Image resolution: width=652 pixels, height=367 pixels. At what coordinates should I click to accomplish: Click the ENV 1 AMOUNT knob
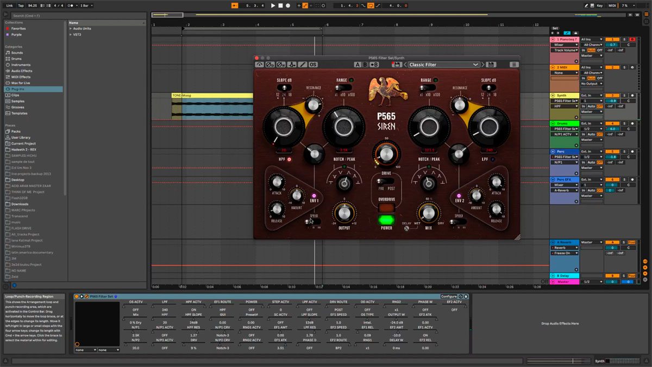point(297,195)
